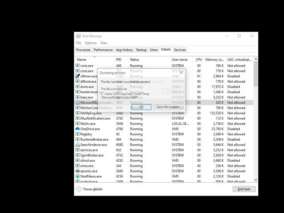
Task: Click the services.exe process icon
Action: point(78,150)
